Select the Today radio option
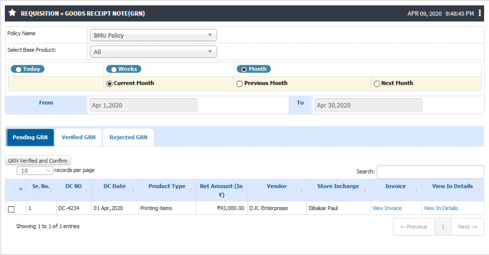 pos(18,69)
